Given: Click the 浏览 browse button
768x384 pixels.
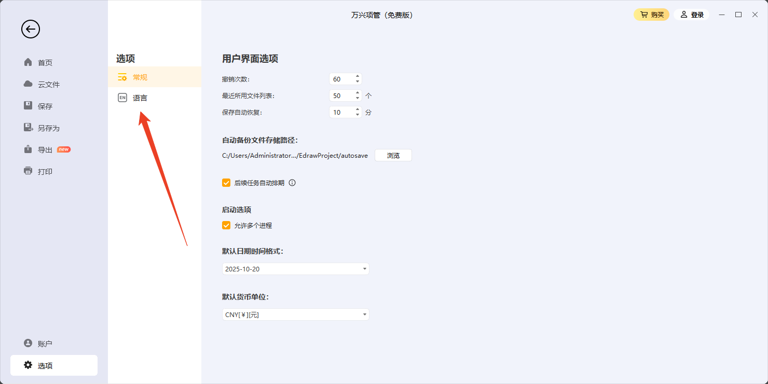Looking at the screenshot, I should click(x=393, y=155).
